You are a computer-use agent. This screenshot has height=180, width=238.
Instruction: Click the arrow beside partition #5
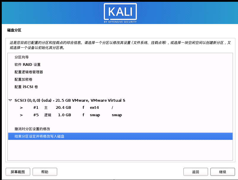21,115
